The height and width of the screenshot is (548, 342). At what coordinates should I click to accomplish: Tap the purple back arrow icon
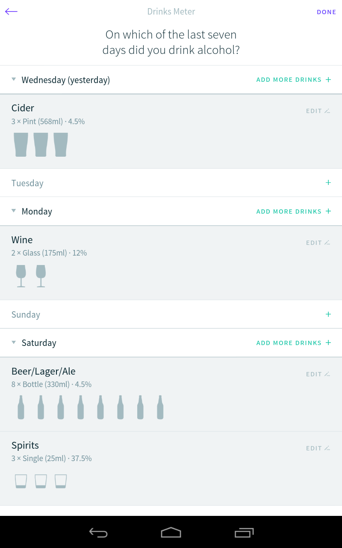click(11, 12)
